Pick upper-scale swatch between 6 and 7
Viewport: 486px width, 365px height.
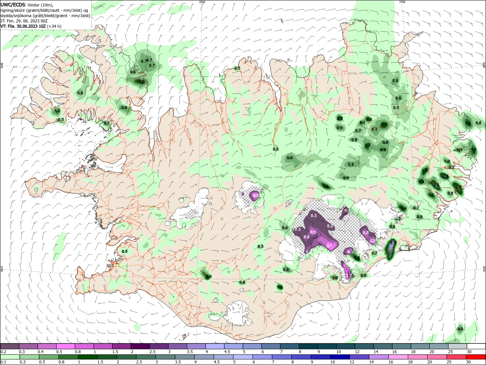pos(271,346)
